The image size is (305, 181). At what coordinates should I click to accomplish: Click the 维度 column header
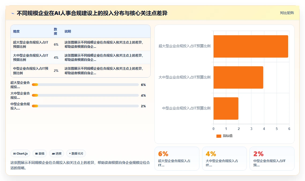[16, 32]
